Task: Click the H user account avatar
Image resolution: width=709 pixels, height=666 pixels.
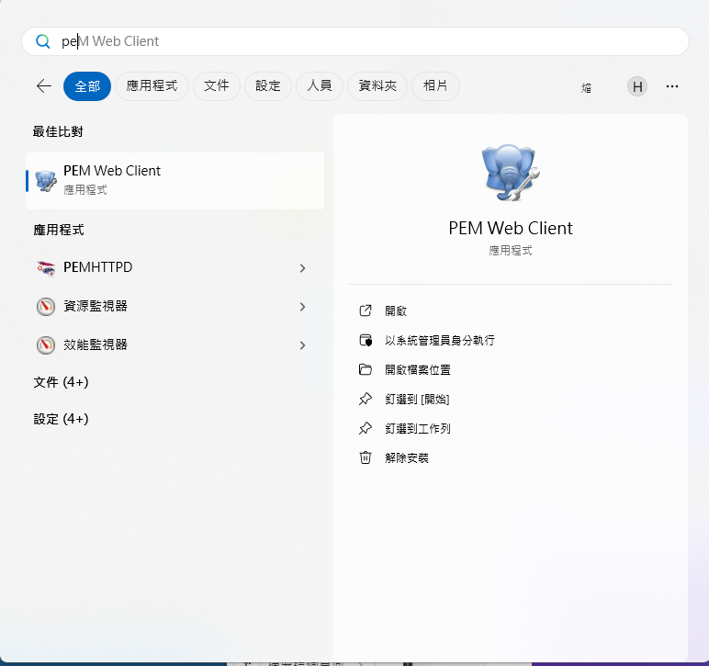Action: [x=636, y=86]
